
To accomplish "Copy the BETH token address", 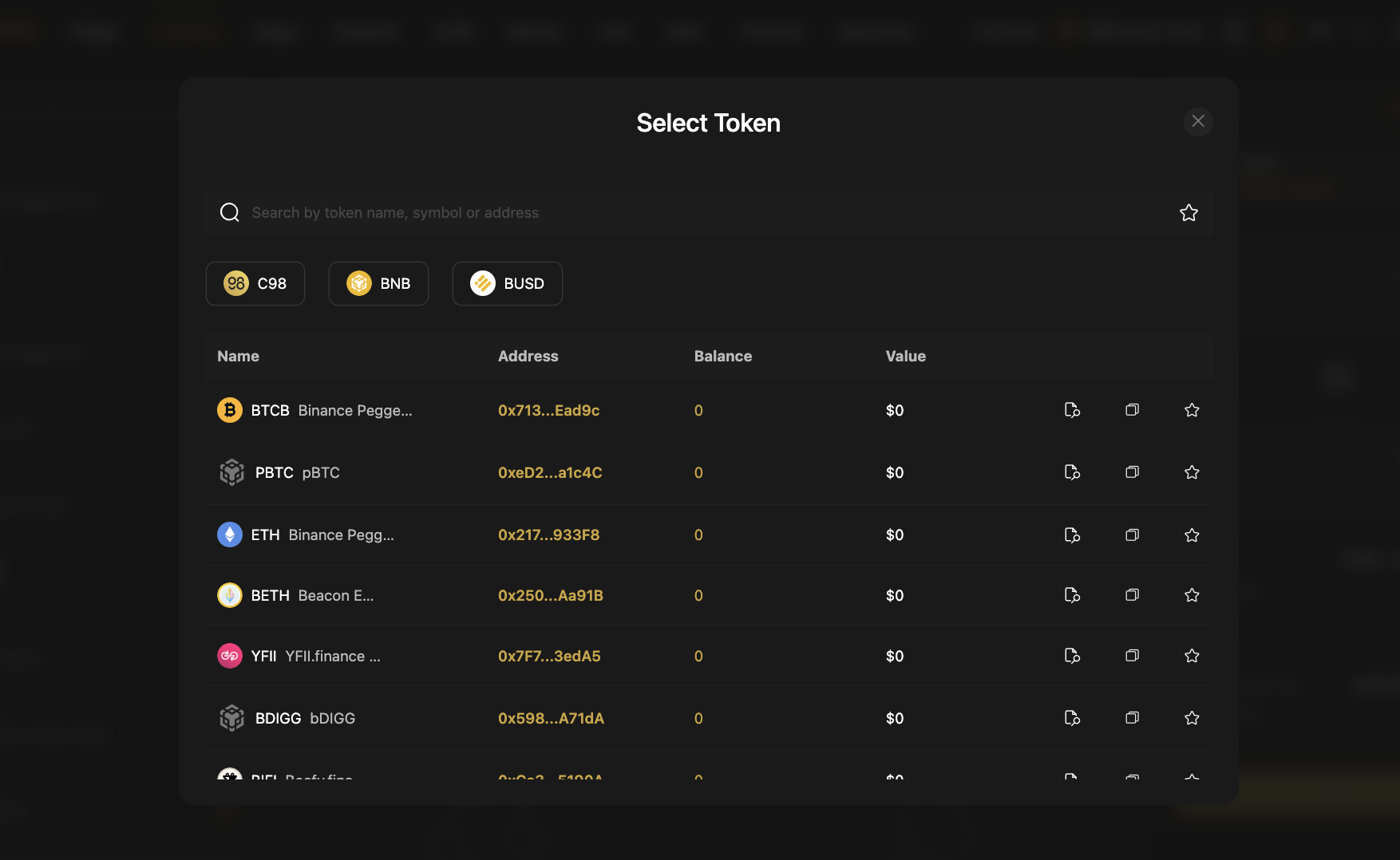I will click(x=1132, y=595).
